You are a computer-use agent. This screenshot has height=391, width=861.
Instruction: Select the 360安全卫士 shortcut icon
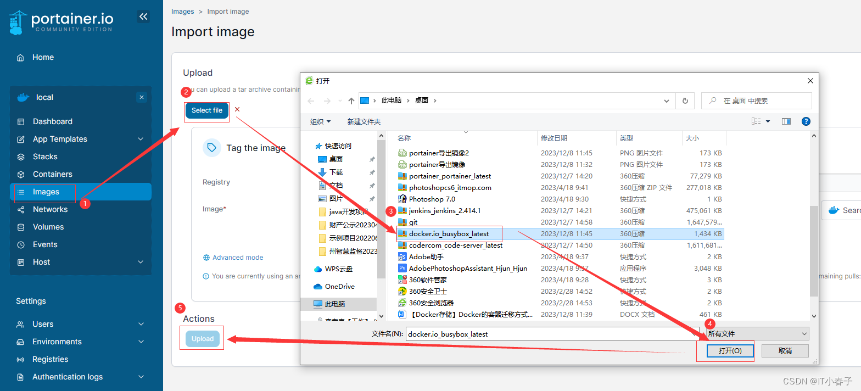(x=402, y=292)
